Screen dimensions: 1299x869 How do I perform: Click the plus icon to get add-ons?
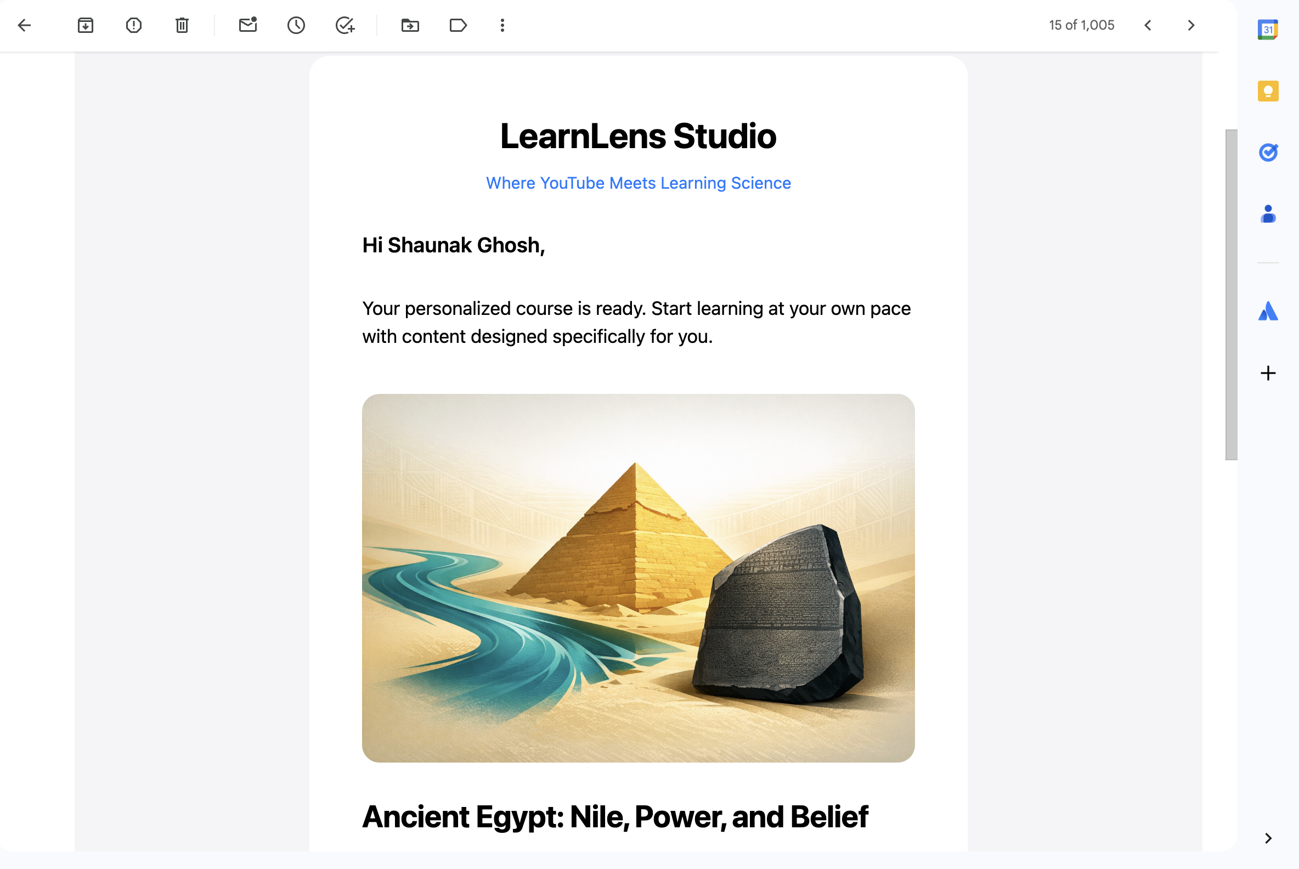[1267, 373]
